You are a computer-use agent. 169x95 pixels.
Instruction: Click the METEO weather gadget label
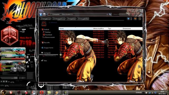(28, 25)
